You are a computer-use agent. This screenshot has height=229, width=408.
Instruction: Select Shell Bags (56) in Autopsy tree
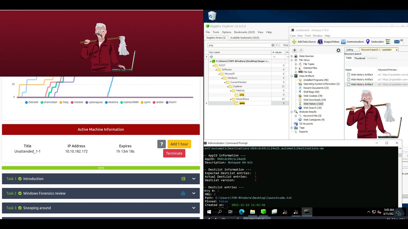pos(311,92)
